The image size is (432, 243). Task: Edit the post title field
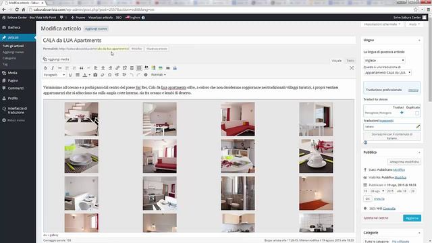point(198,40)
